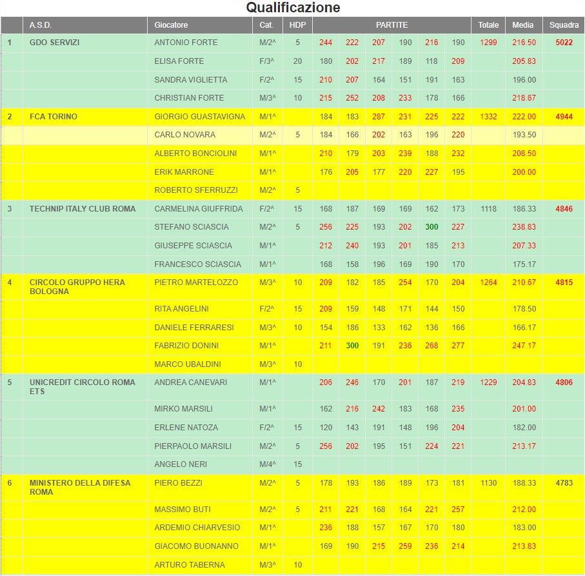Click player PIETRO MARTELOZZO
Viewport: 585px width, 576px height.
(x=196, y=283)
